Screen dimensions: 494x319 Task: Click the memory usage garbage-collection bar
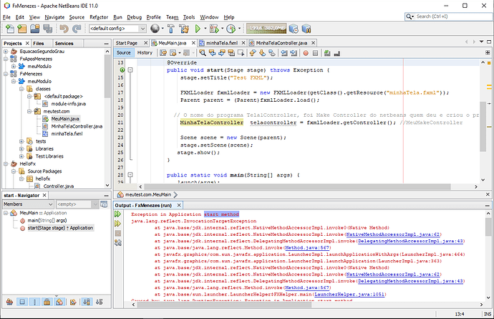pos(266,29)
